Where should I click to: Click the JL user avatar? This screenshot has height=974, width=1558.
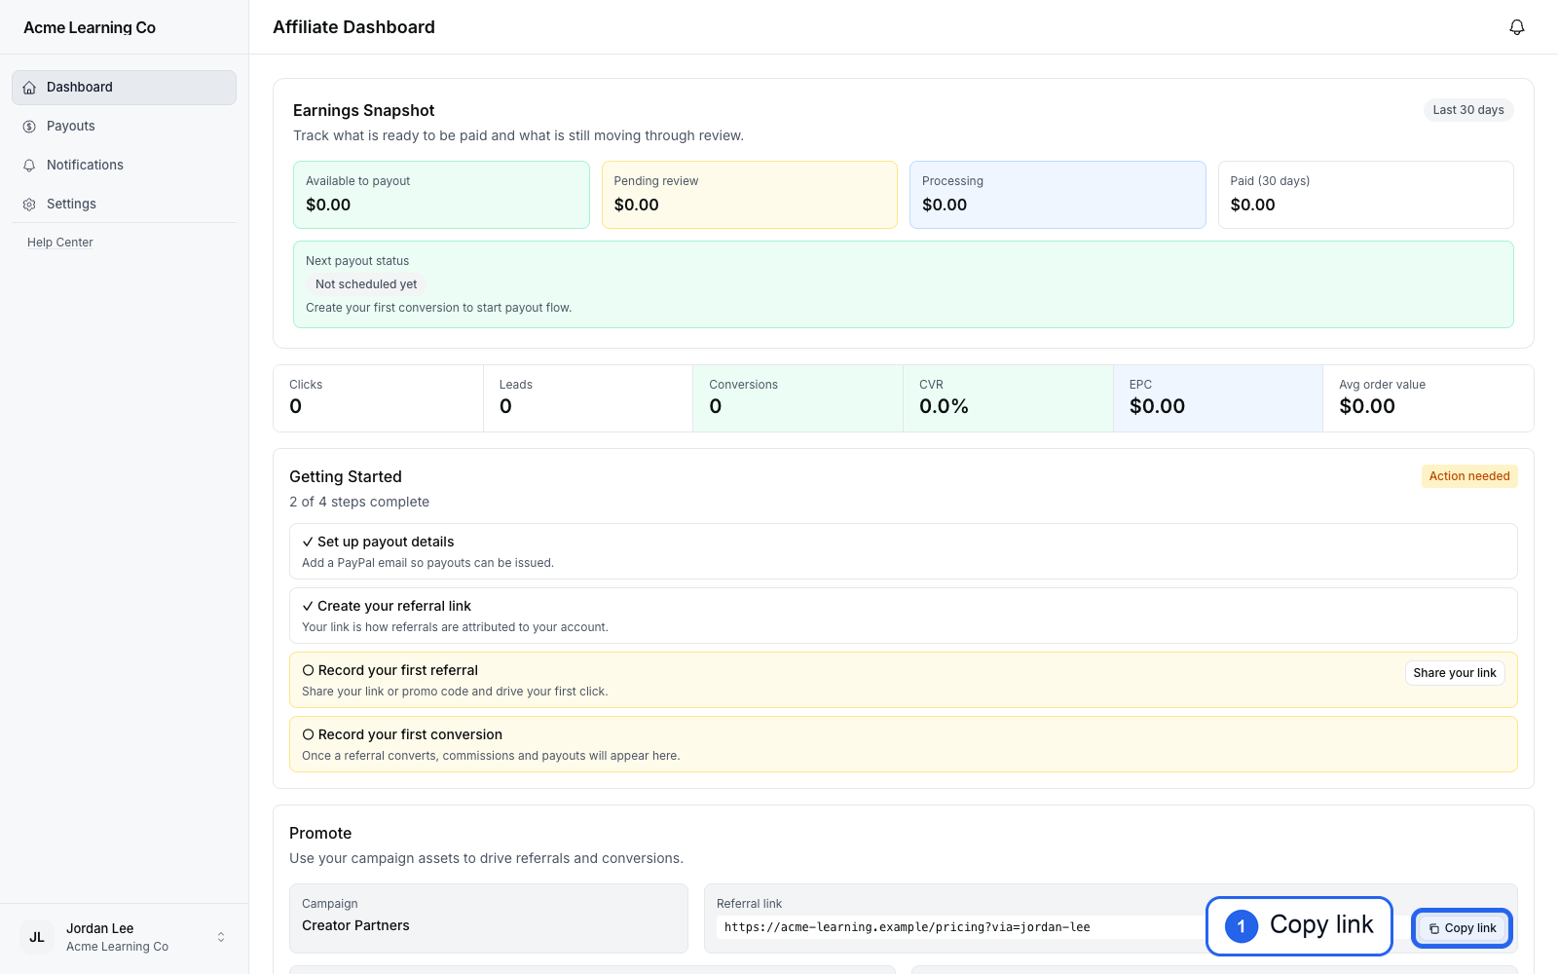tap(37, 937)
